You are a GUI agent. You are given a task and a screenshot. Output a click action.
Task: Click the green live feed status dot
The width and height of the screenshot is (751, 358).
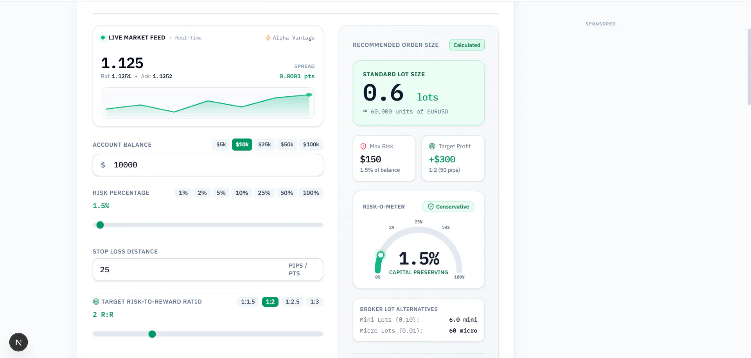click(103, 38)
